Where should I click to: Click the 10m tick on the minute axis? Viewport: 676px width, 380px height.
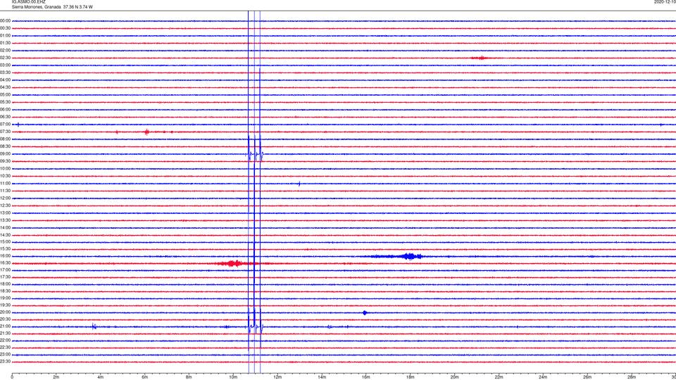[233, 377]
